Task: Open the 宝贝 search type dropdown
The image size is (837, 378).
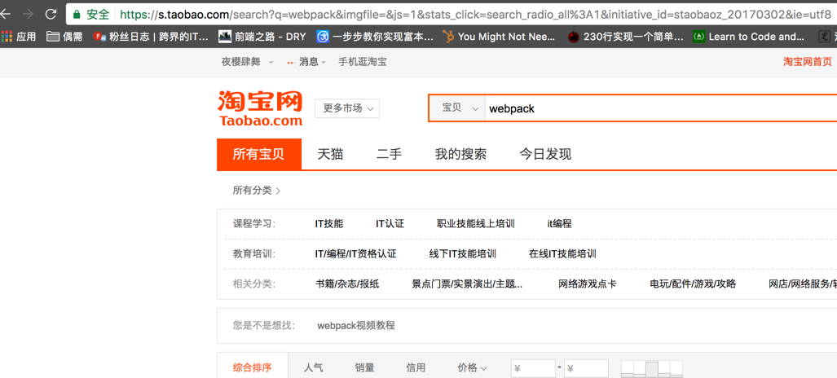Action: pyautogui.click(x=457, y=108)
